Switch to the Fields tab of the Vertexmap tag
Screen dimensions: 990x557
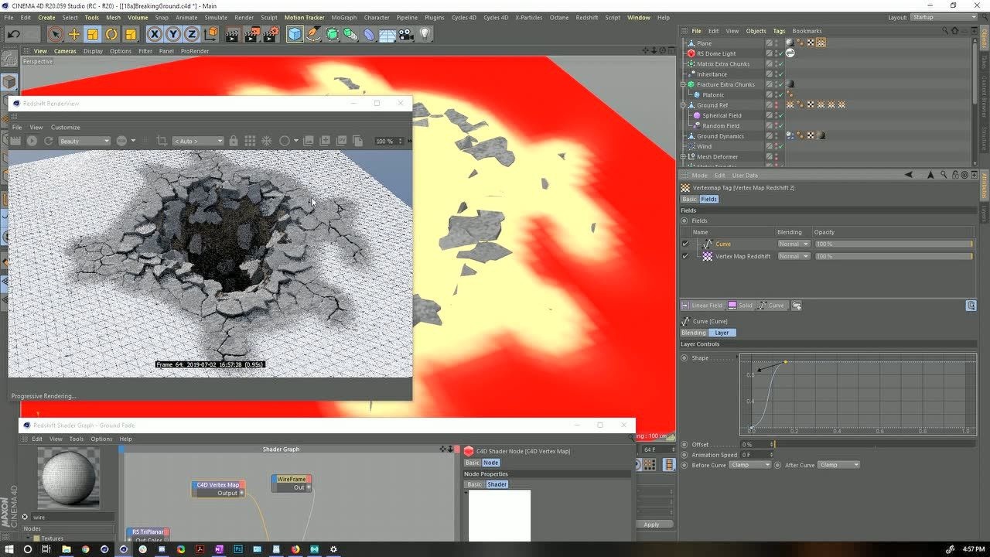(x=708, y=199)
